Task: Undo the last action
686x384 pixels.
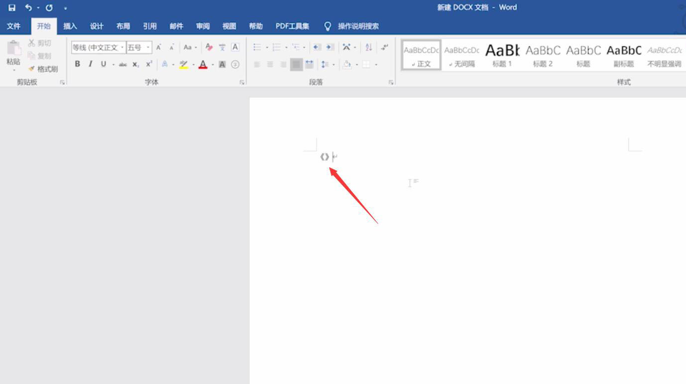Action: (x=28, y=8)
